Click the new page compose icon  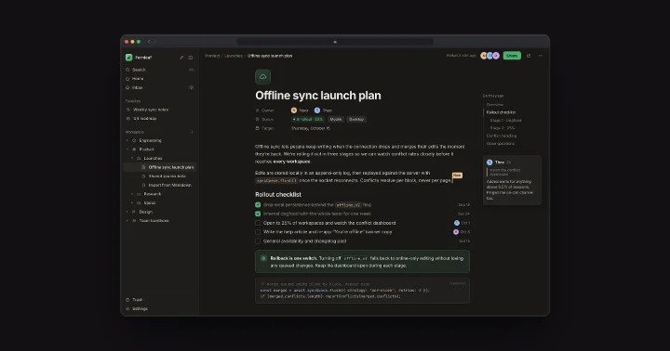point(181,58)
